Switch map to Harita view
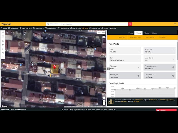The width and height of the screenshot is (178, 133). 99,33
